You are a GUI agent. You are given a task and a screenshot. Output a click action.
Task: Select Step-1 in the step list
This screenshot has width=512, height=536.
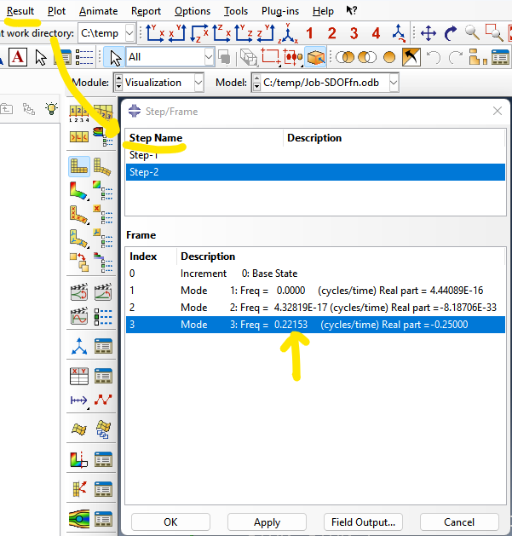pos(315,155)
